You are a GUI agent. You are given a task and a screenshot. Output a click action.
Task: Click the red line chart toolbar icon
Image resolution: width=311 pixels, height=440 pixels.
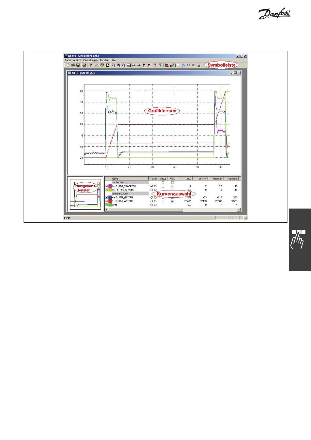click(x=167, y=65)
